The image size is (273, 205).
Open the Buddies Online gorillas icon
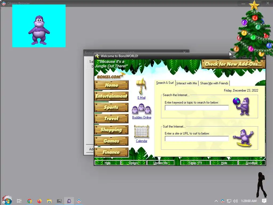pyautogui.click(x=142, y=109)
